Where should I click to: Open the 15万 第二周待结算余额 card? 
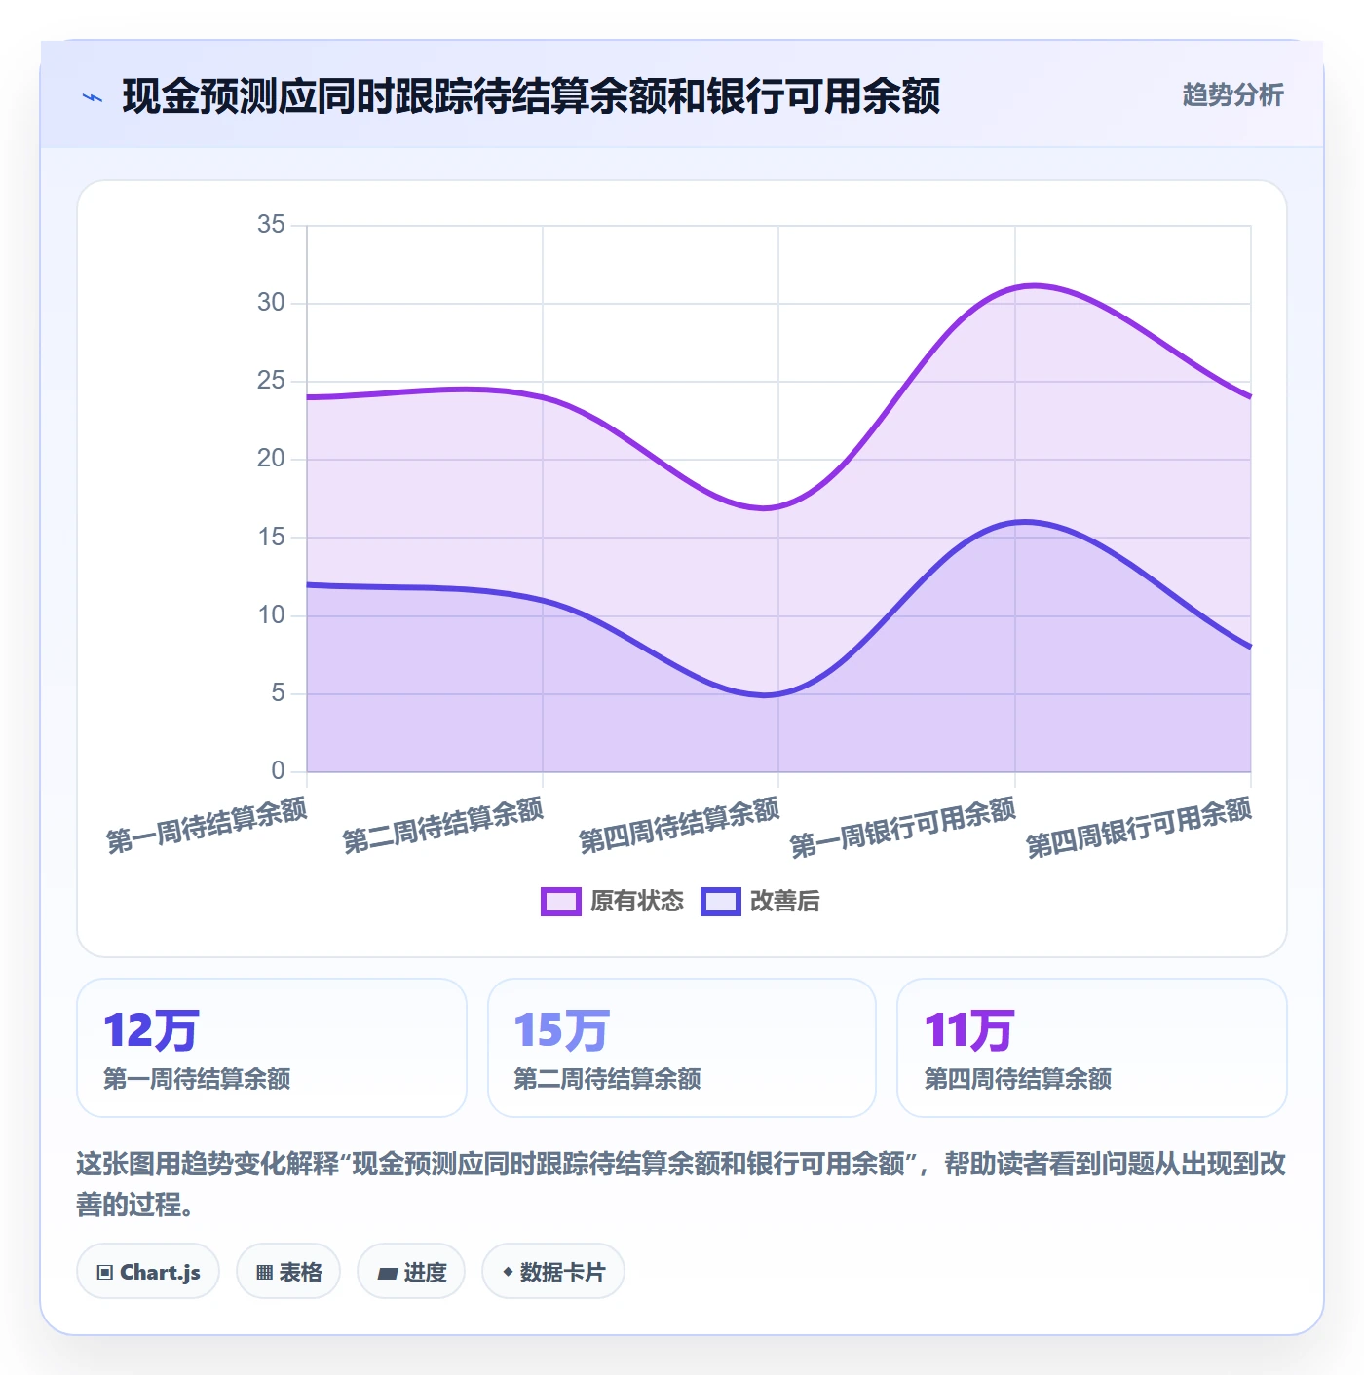point(682,1048)
